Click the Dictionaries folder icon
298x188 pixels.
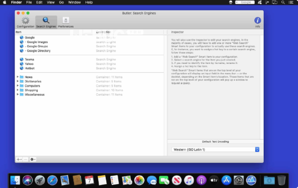22,81
